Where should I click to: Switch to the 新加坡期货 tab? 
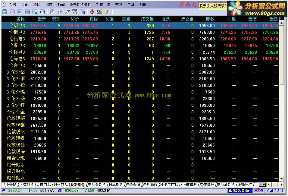[226, 185]
